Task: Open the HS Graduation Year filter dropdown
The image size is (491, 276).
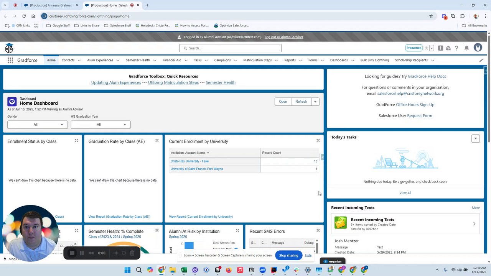Action: point(101,125)
